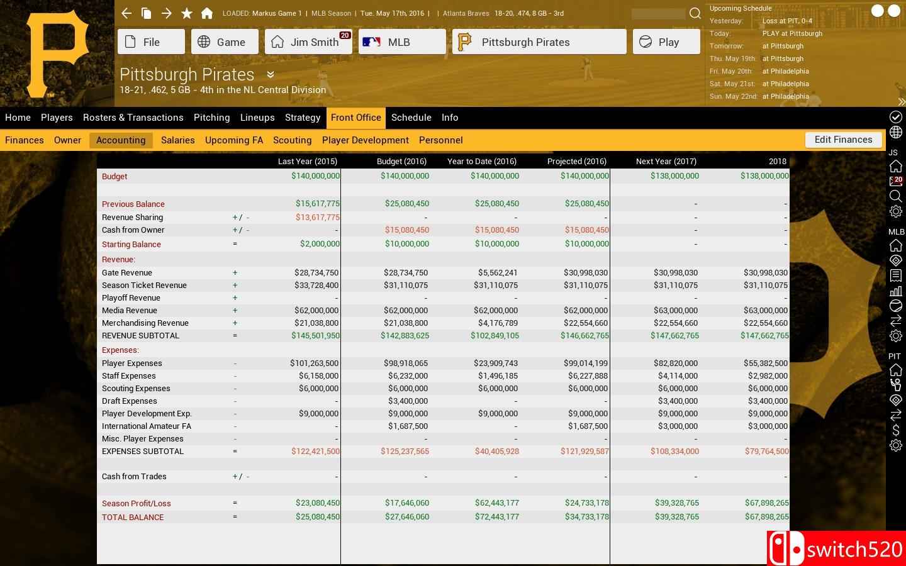Open the mail icon with 20 badge
Viewport: 906px width, 566px height.
tap(895, 182)
